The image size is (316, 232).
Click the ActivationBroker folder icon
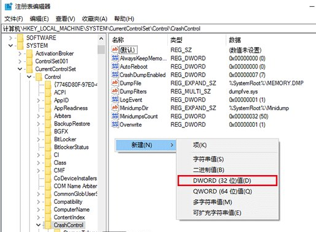29,53
